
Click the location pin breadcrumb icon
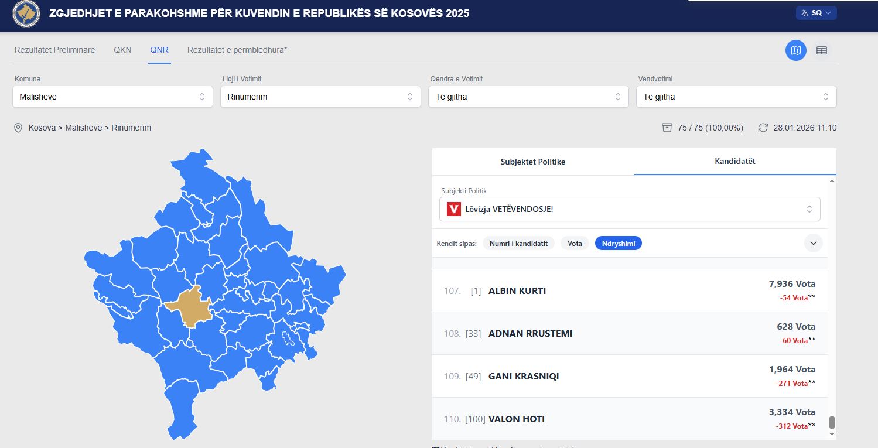18,128
